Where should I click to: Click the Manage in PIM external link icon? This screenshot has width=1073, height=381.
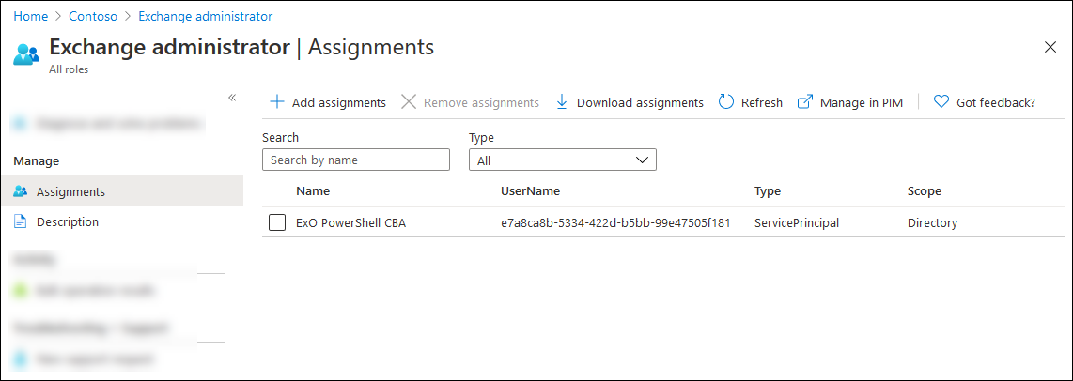pos(805,102)
